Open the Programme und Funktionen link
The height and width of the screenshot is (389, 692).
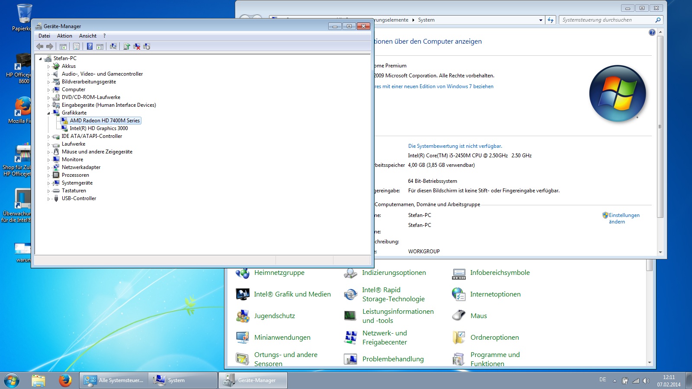click(495, 359)
